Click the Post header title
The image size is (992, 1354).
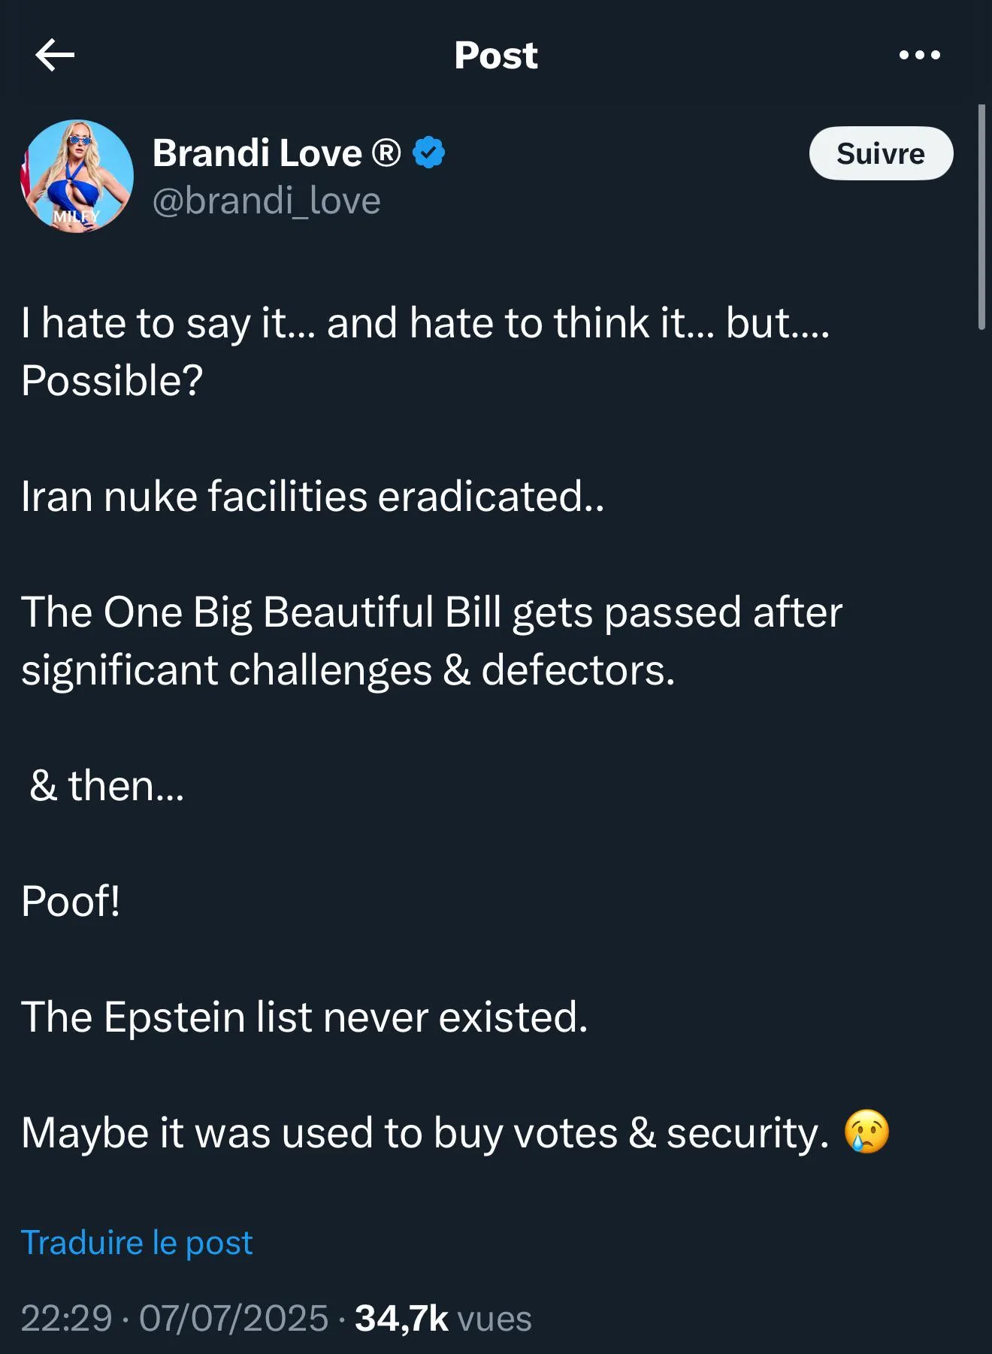pos(496,55)
